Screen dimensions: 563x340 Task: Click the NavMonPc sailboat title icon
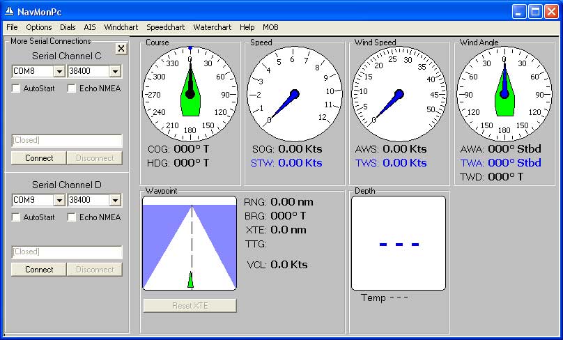pyautogui.click(x=9, y=12)
